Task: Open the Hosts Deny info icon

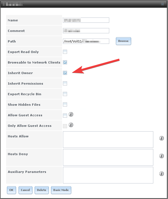Action: coord(162,156)
